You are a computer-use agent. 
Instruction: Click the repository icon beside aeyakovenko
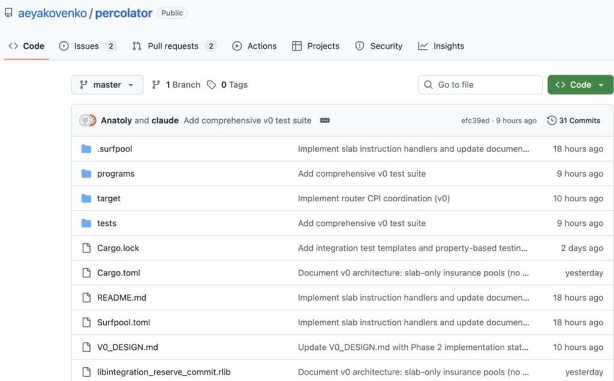(8, 13)
